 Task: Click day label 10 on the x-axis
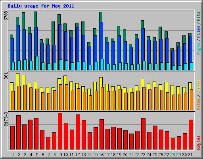(65, 155)
